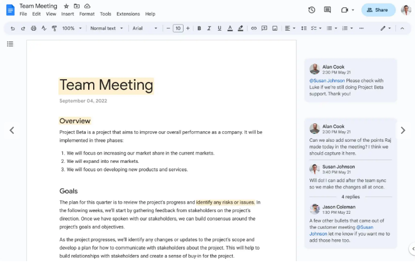This screenshot has height=274, width=415.
Task: Open the comment history icon
Action: (x=327, y=10)
